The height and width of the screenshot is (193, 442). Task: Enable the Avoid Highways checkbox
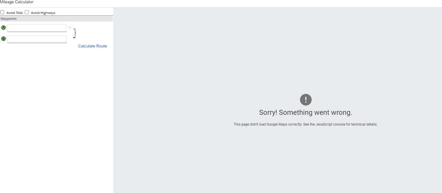27,12
